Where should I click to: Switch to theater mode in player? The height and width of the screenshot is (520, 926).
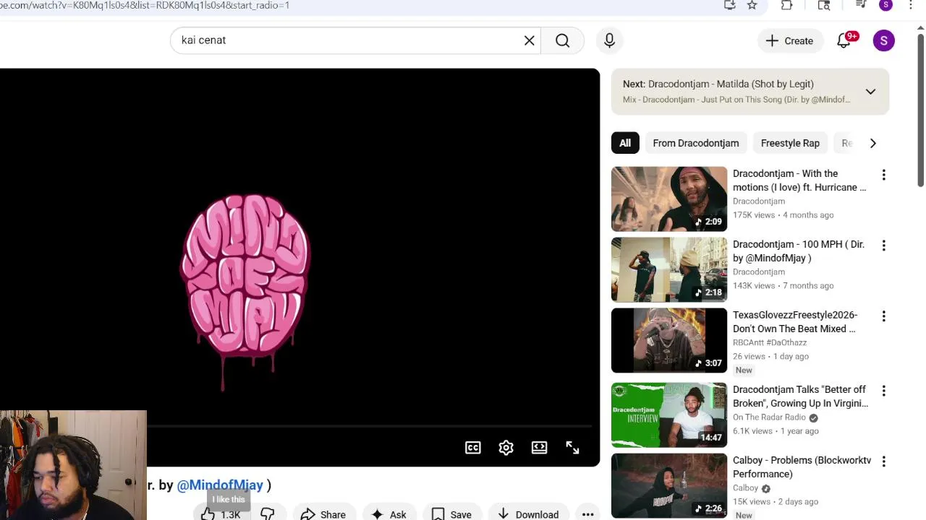point(539,448)
